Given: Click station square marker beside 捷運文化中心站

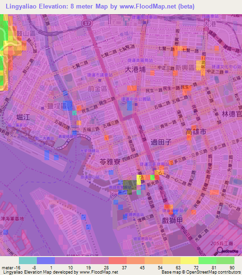Looking at the screenshot, I should coord(226,72).
